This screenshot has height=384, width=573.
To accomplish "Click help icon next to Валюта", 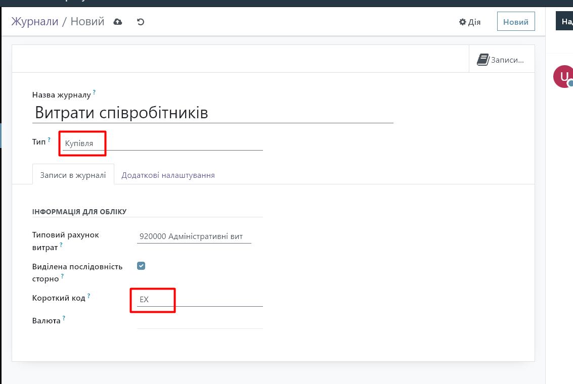I will click(x=64, y=318).
